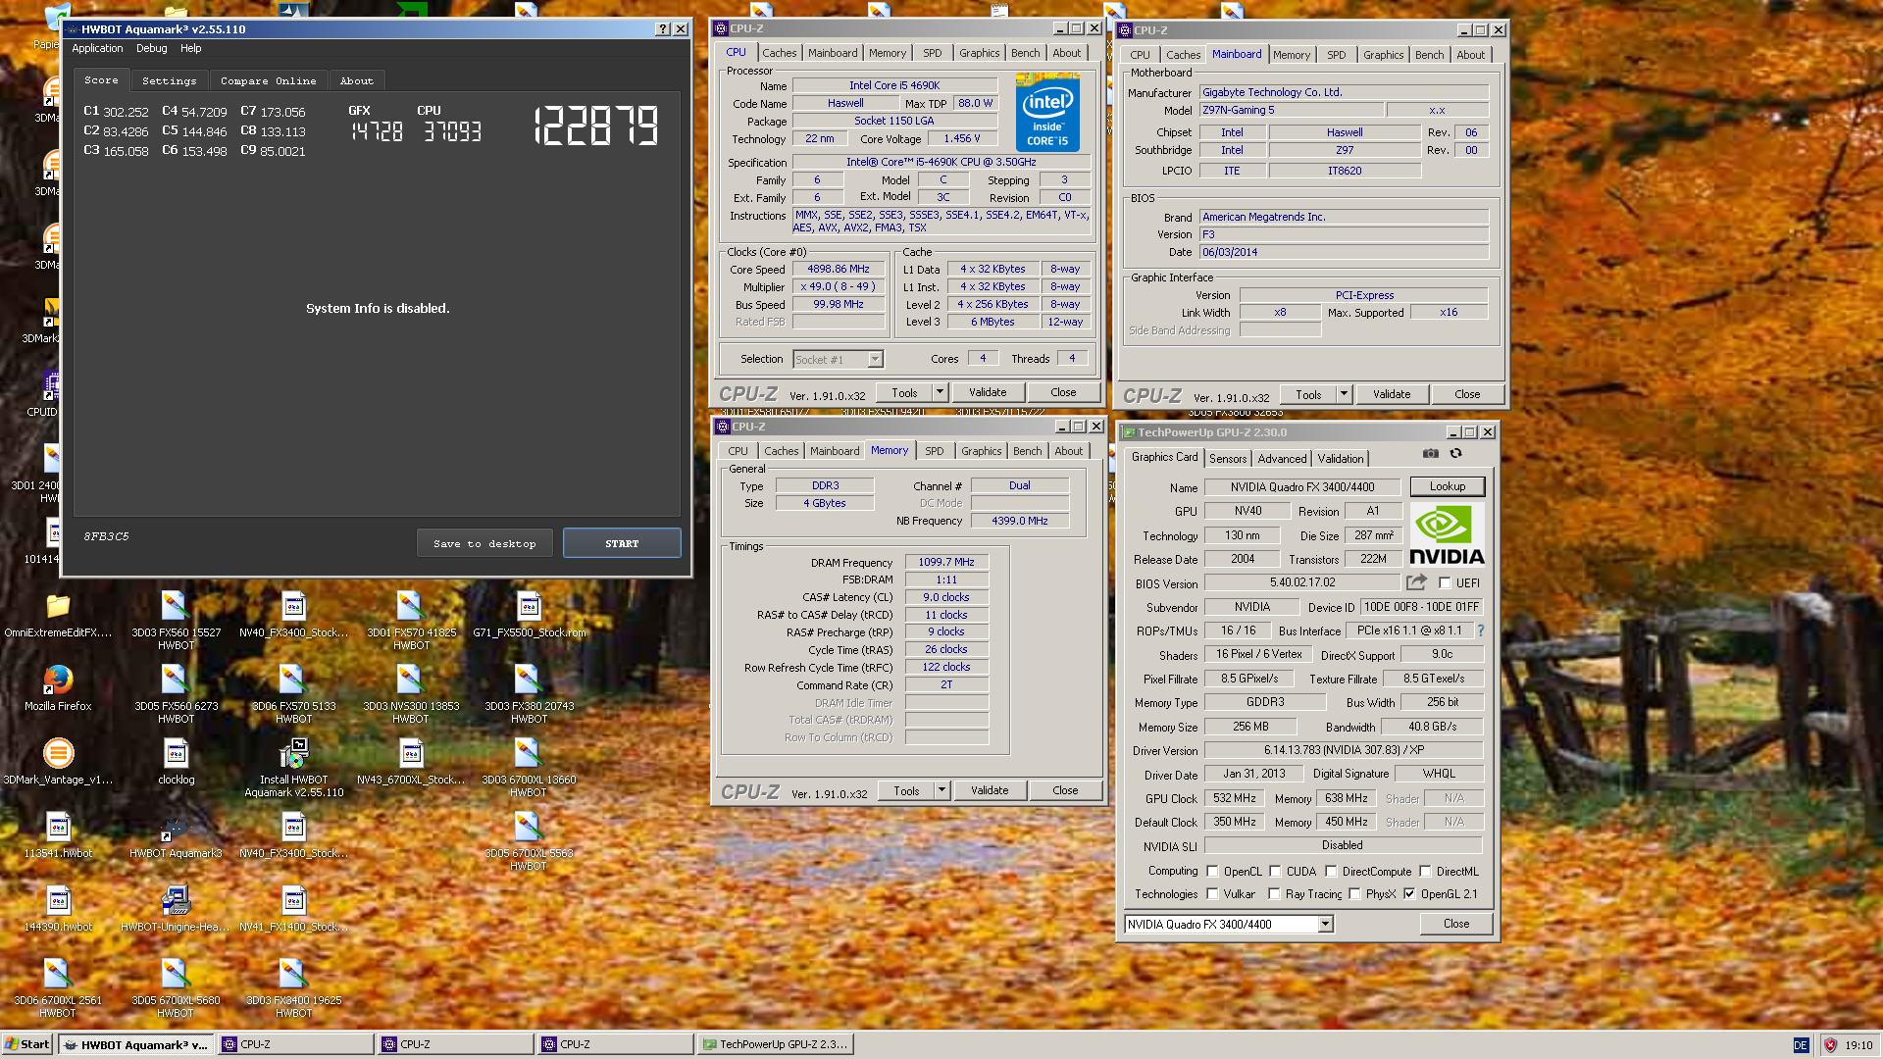Open SPD tab in CPU-Z Memory window
Viewport: 1883px width, 1059px height.
(934, 451)
